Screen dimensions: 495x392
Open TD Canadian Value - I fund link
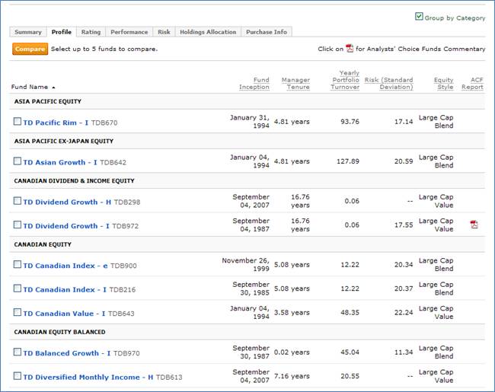64,314
